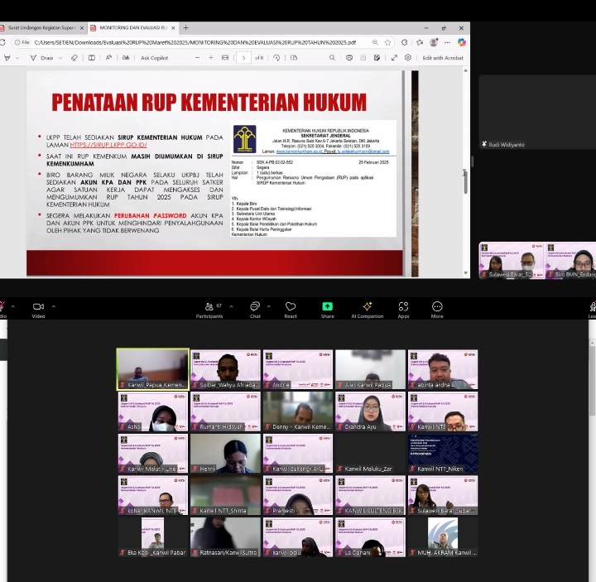Expand the Chat options arrow
This screenshot has width=596, height=582.
[x=270, y=306]
